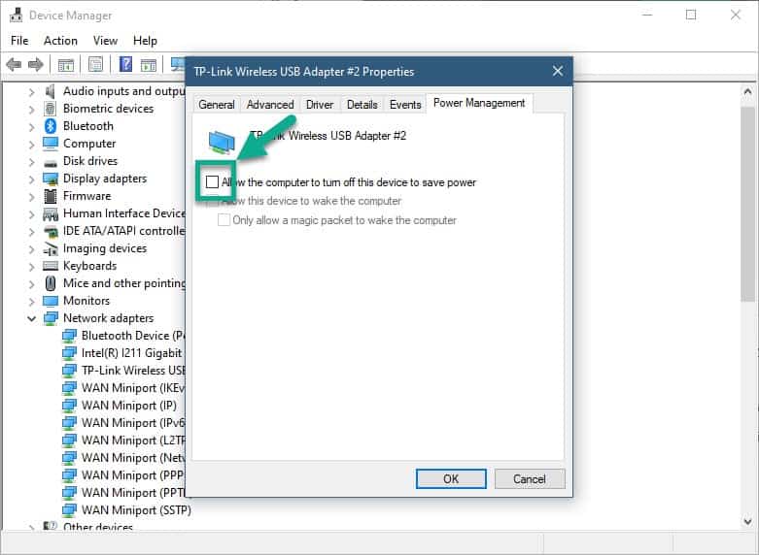Click the Monitors category icon
Image resolution: width=759 pixels, height=555 pixels.
coord(51,301)
